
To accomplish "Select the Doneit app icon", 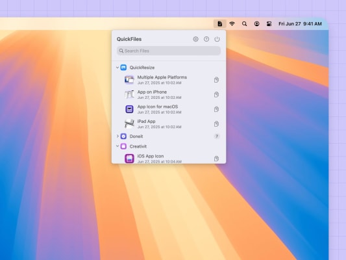I will 123,136.
